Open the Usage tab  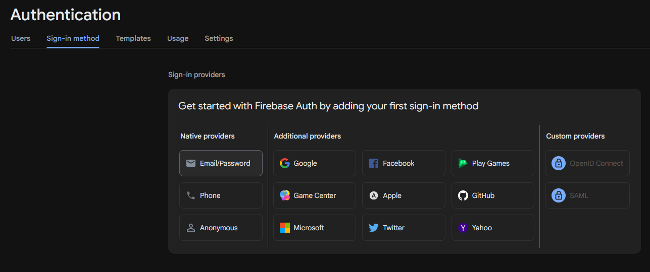pos(178,38)
